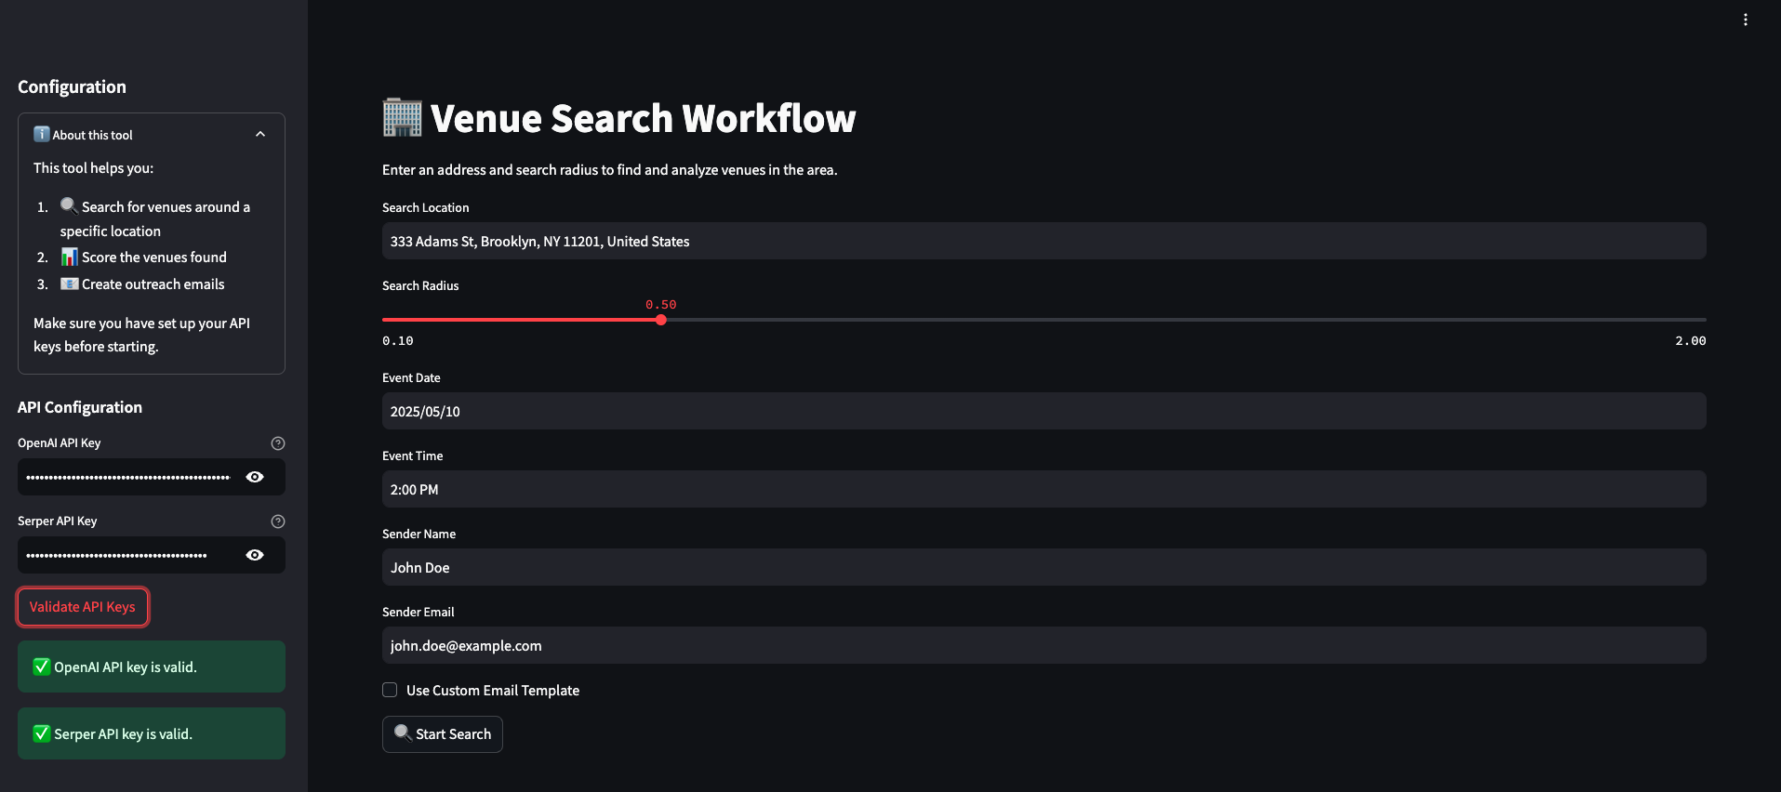Click the OpenAI API Key help icon
Image resolution: width=1781 pixels, height=792 pixels.
(277, 443)
